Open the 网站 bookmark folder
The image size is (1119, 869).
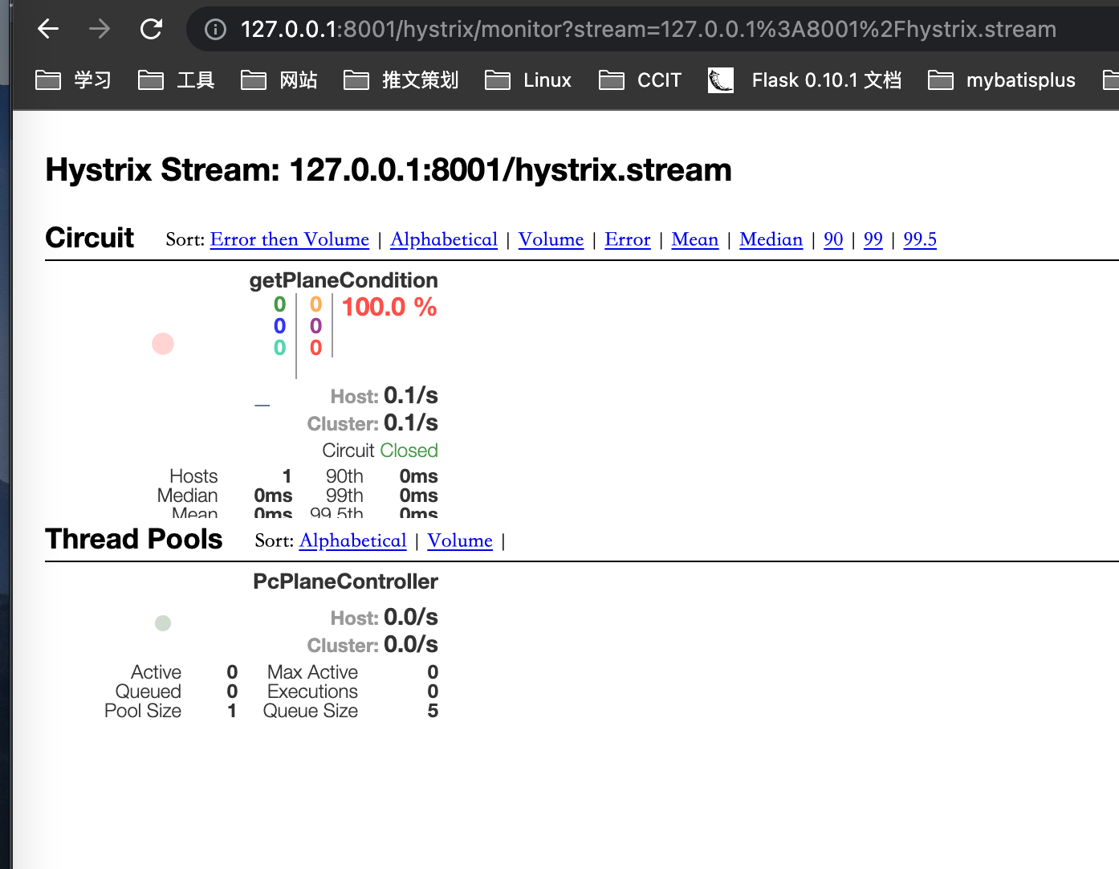pos(279,80)
